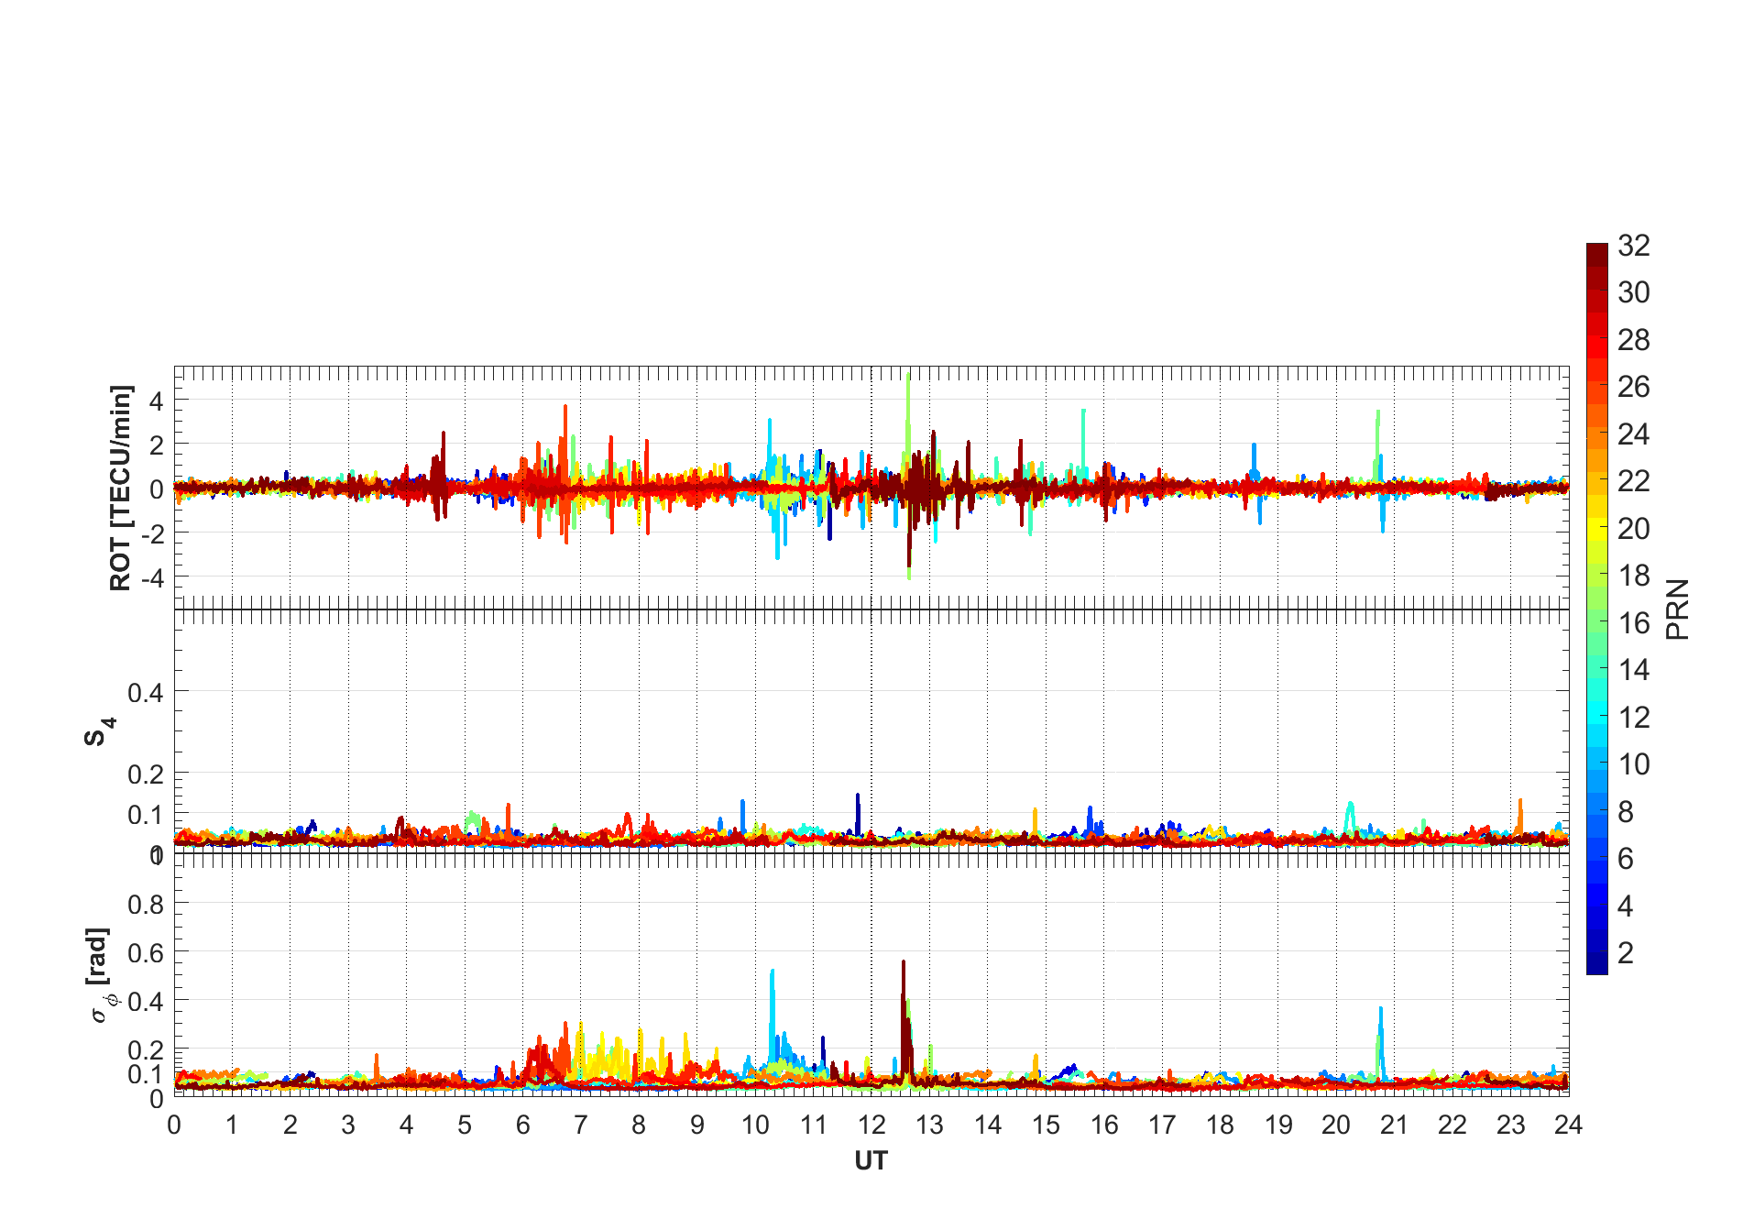Click UT axis tick label 5
Viewport: 1743px width, 1219px height.
[x=465, y=1125]
